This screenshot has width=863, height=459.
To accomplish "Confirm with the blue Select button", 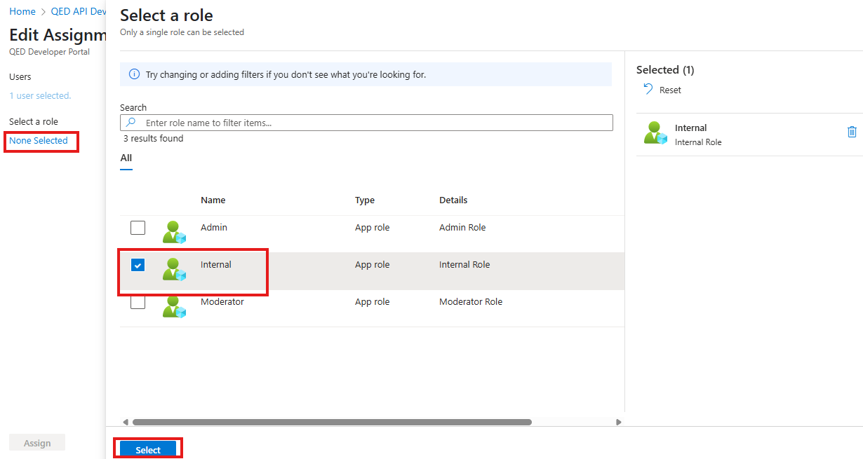I will click(148, 450).
